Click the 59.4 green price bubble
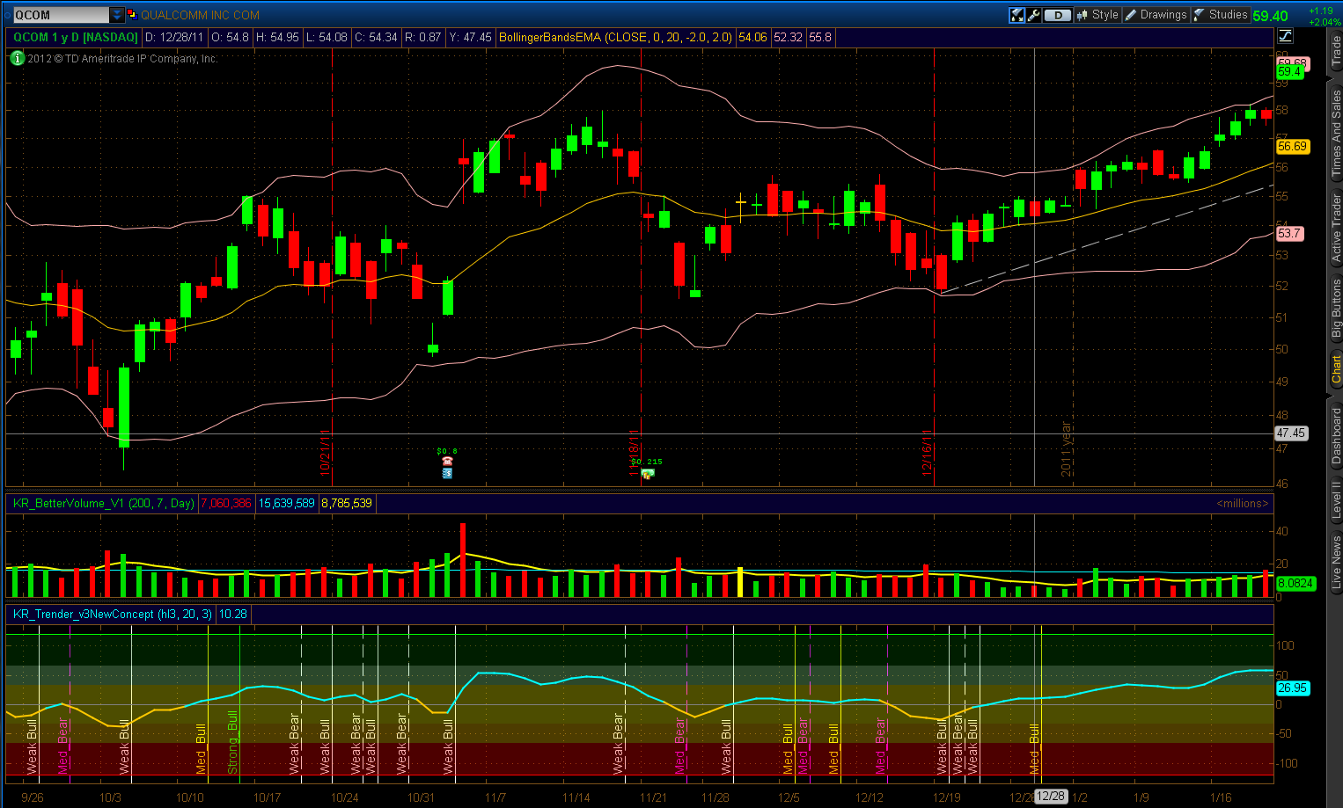Screen dimensions: 1343x808 click(1289, 71)
